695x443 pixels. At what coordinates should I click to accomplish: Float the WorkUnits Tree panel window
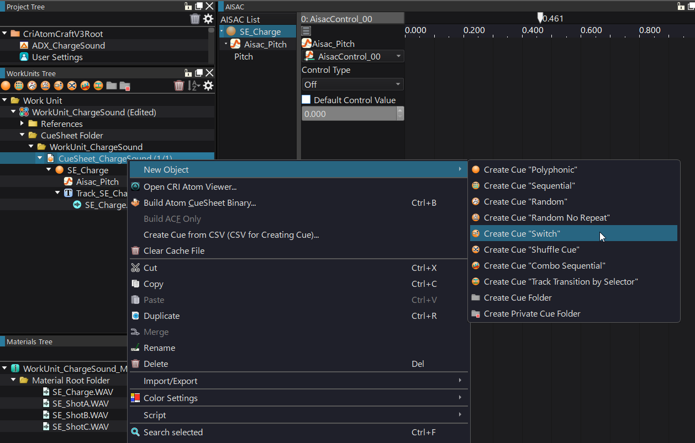pos(199,73)
